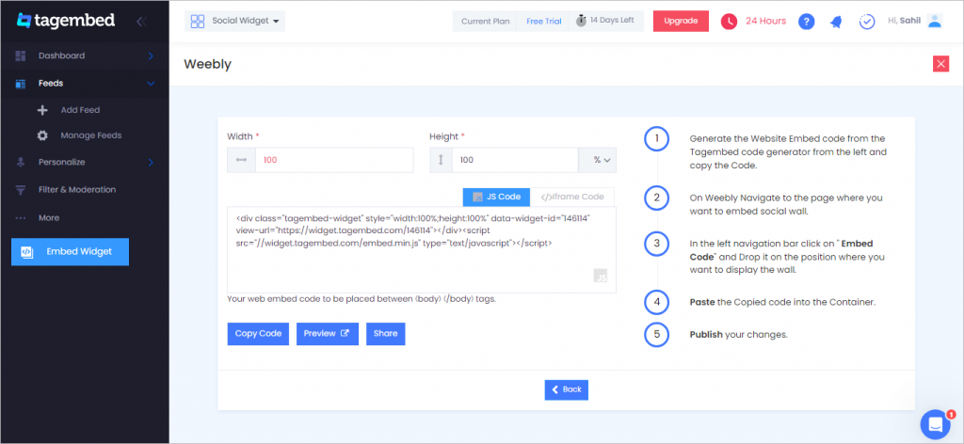This screenshot has height=444, width=964.
Task: Click the Embed Widget button
Action: coord(70,252)
